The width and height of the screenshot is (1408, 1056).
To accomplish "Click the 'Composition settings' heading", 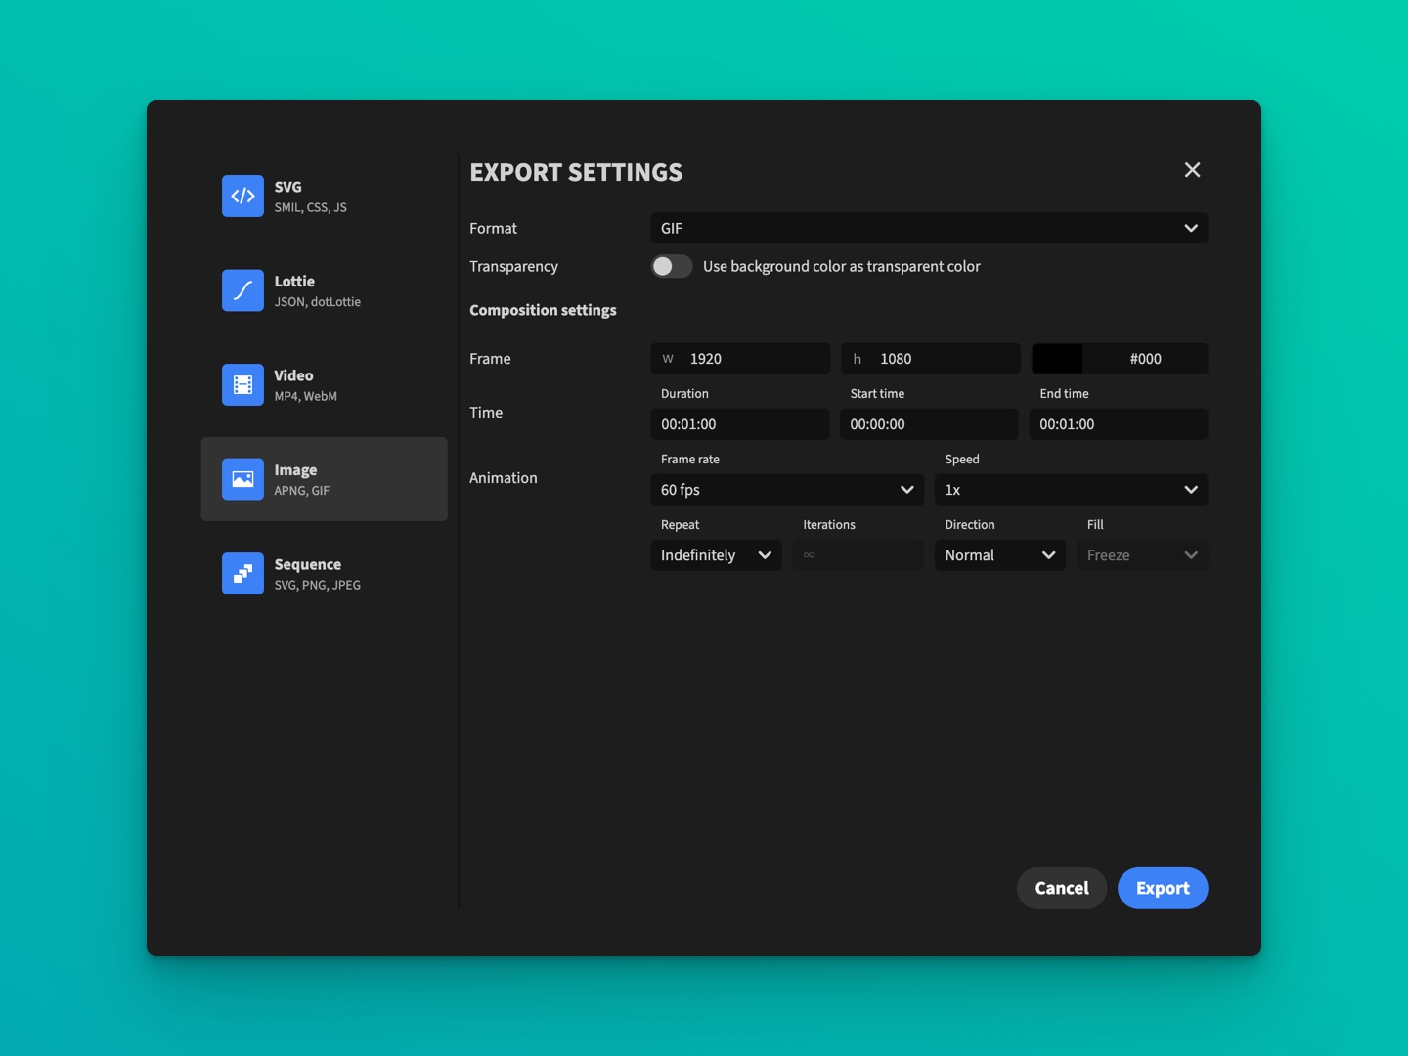I will pyautogui.click(x=543, y=310).
